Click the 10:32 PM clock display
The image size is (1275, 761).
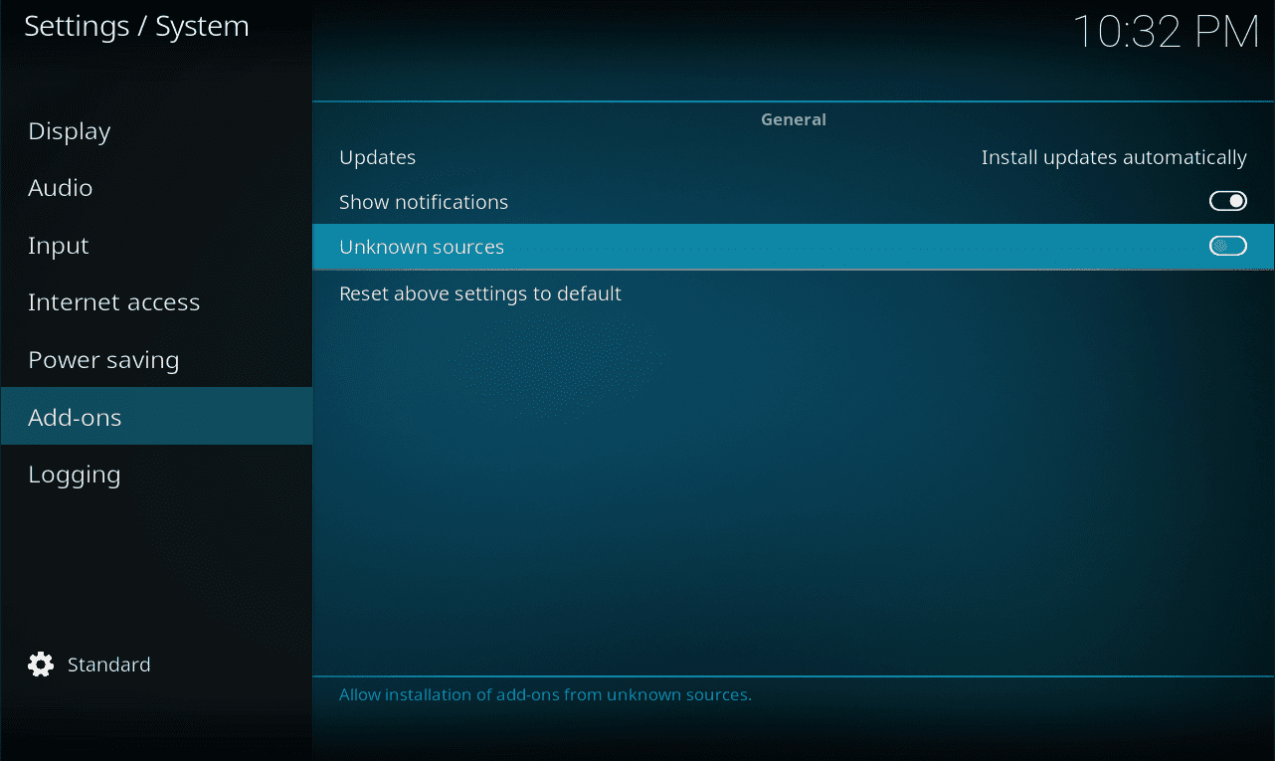coord(1166,32)
